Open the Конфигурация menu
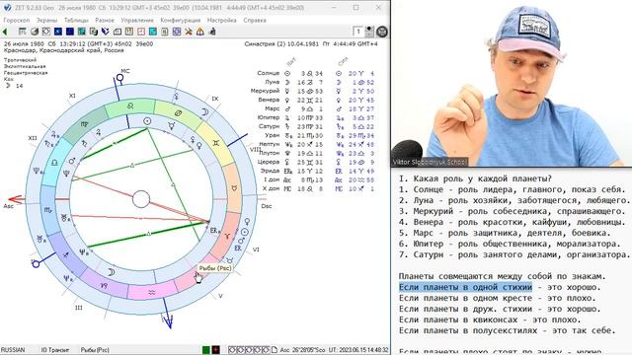The height and width of the screenshot is (355, 632). click(180, 20)
